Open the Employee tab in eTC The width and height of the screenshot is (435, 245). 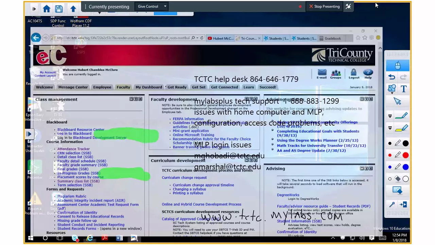coord(102,87)
